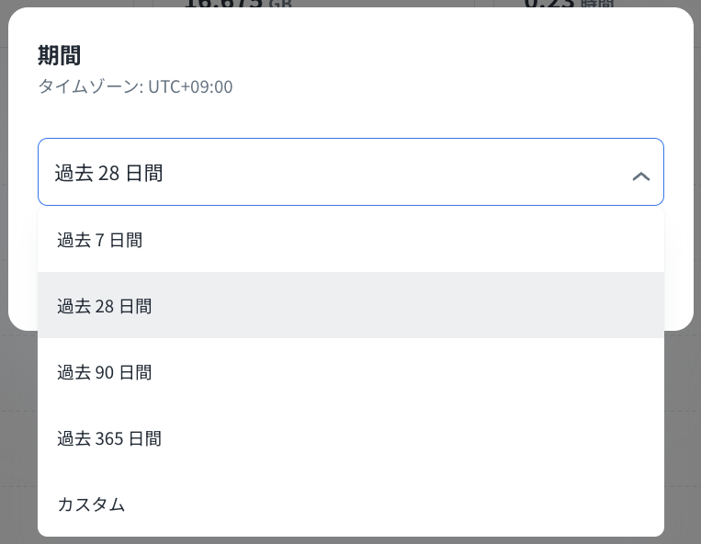Image resolution: width=701 pixels, height=544 pixels.
Task: Click the タイムゾーン: UTC+09:00 text
Action: [x=135, y=87]
